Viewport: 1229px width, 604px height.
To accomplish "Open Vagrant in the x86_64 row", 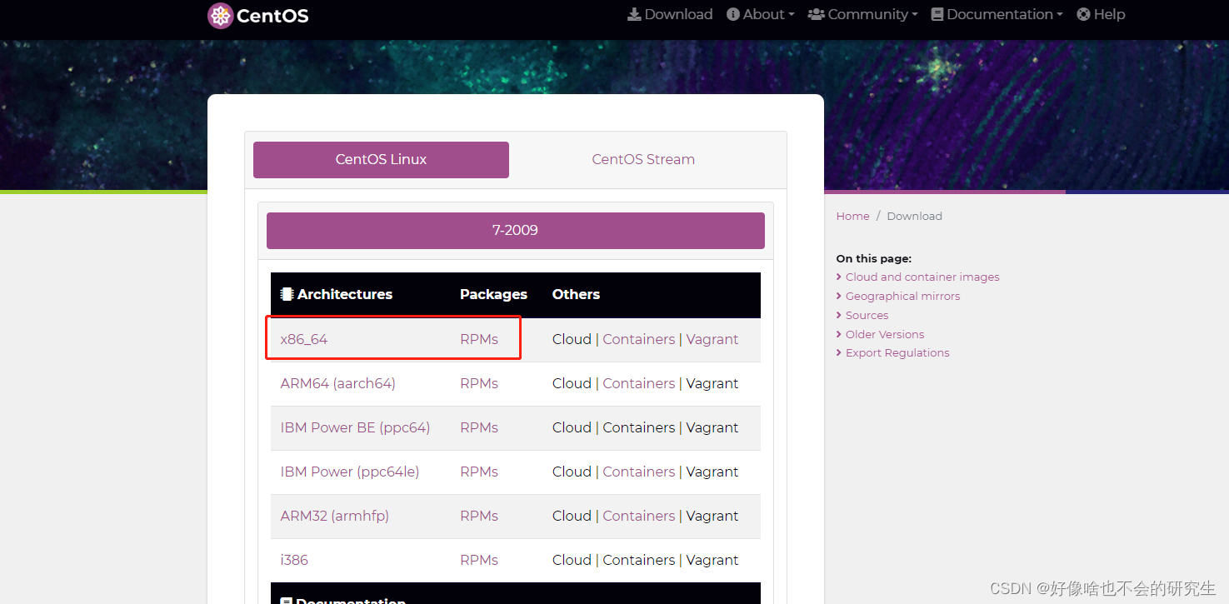I will click(712, 339).
